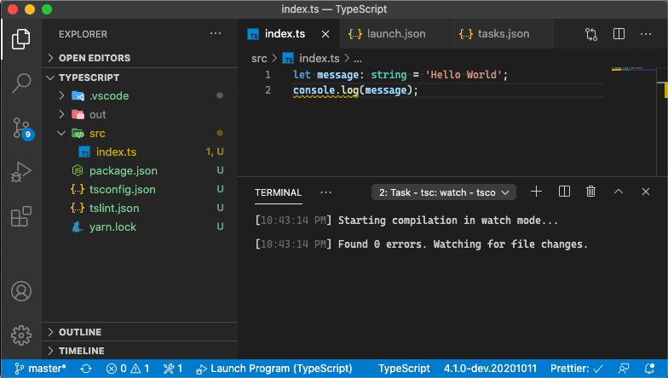Click the master branch in status bar
Screen dimensions: 668x378
[x=40, y=369]
